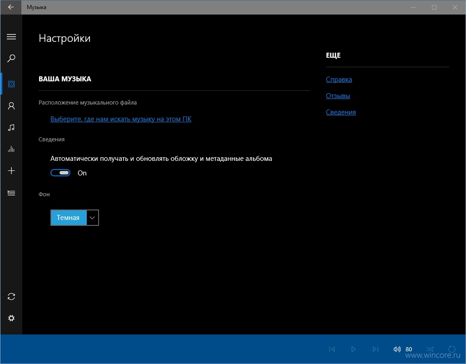
Task: Play the current track
Action: tap(353, 349)
